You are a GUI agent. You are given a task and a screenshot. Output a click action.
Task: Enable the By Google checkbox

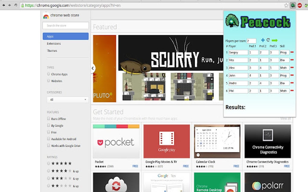(x=49, y=125)
